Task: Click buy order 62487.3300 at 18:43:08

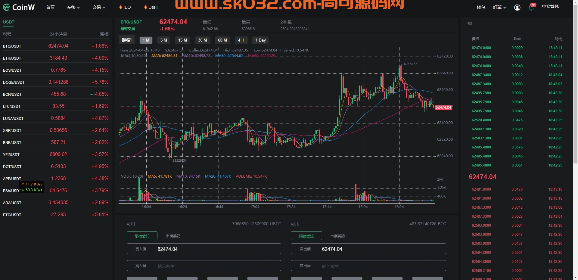Action: pos(517,207)
